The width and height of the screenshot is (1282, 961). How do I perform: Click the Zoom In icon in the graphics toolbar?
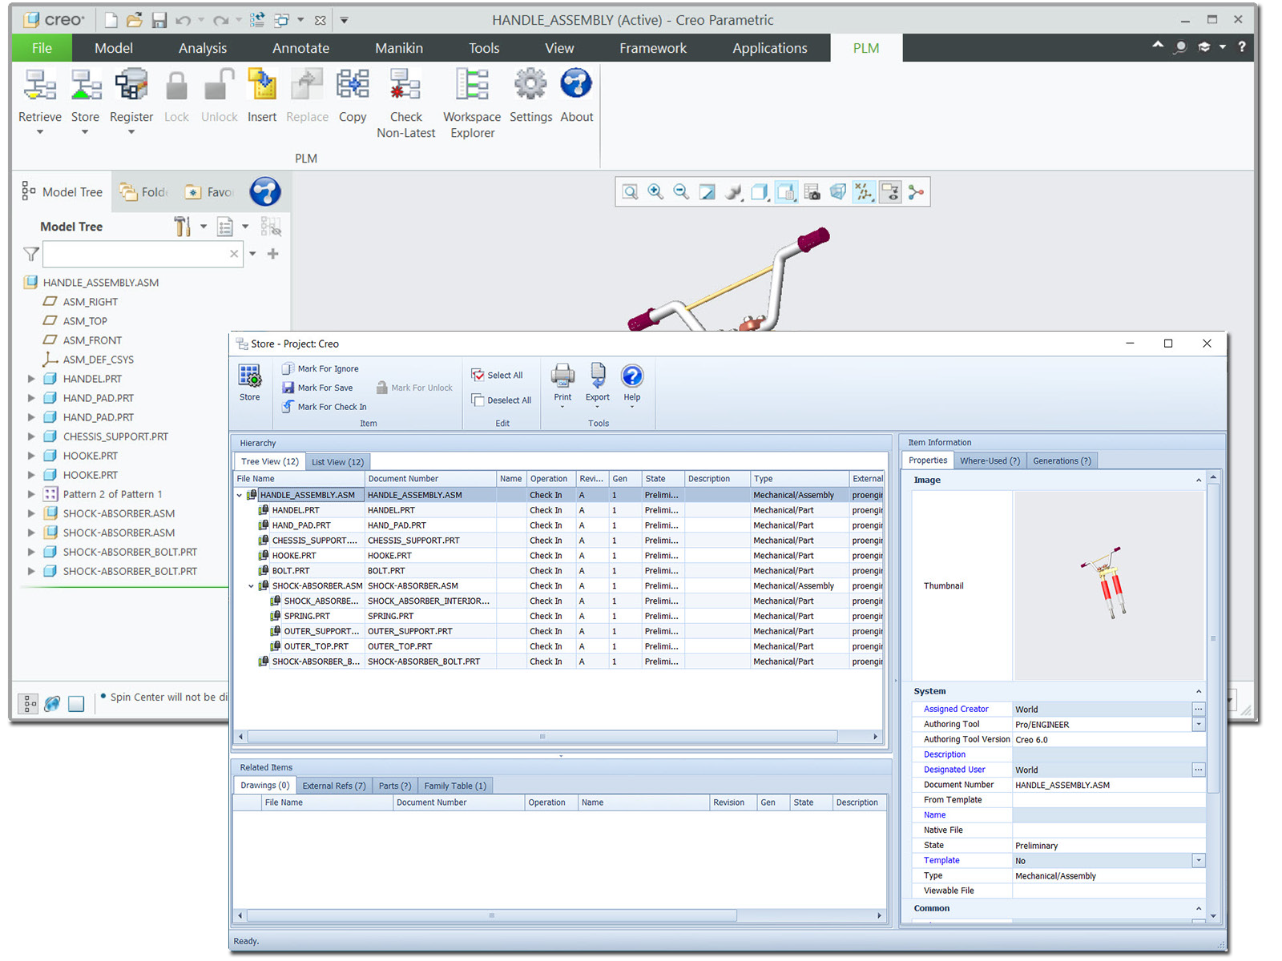click(x=655, y=191)
